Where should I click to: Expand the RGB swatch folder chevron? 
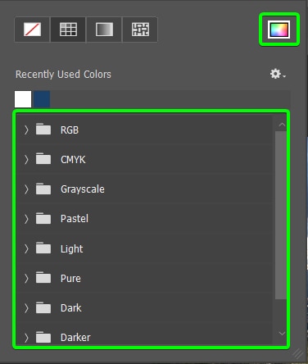26,130
